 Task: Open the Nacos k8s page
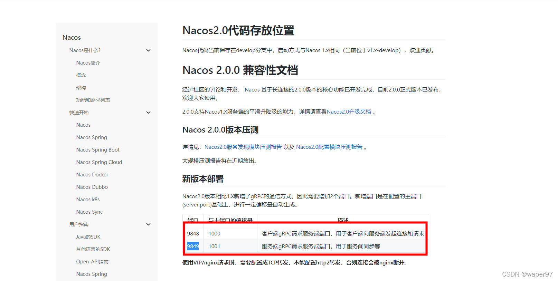point(88,200)
